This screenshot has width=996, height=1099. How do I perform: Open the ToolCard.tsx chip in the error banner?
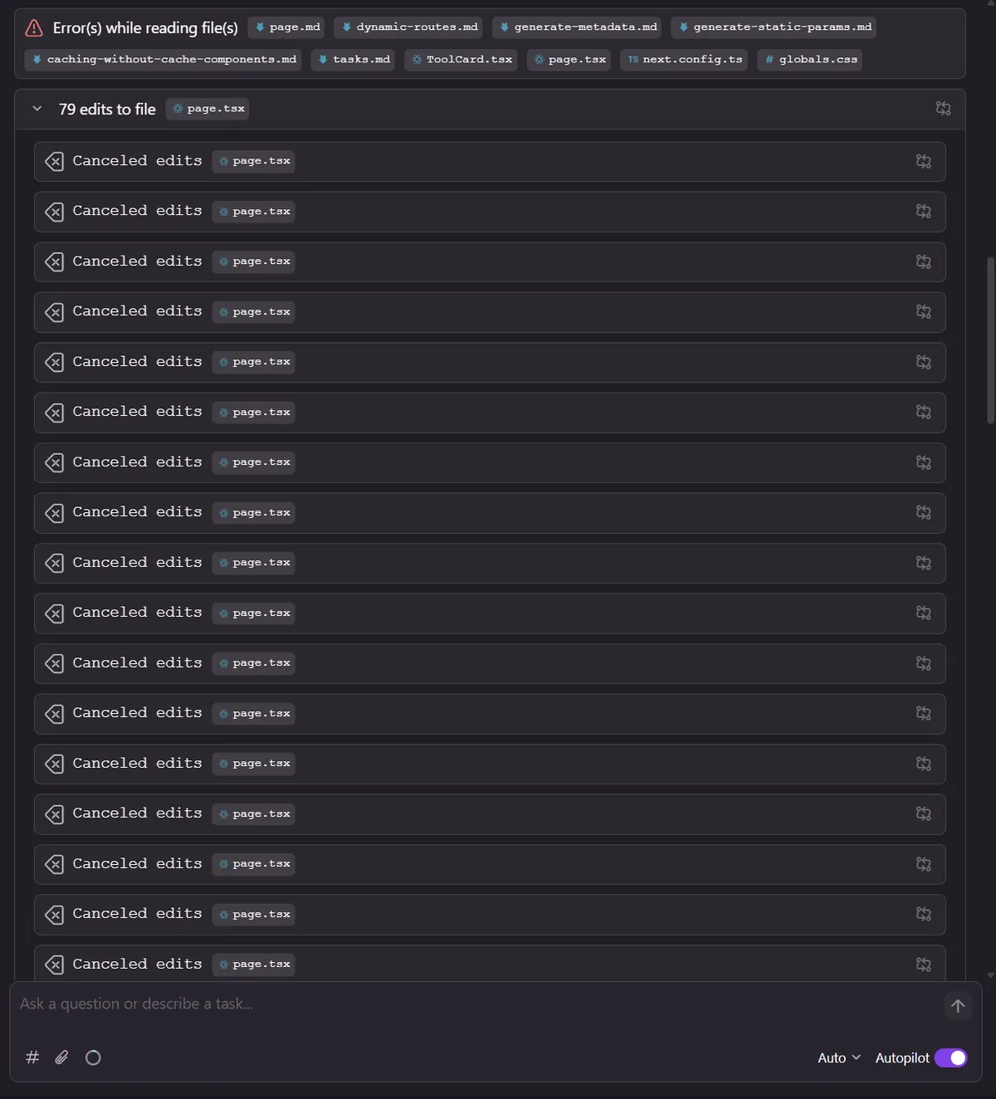tap(461, 59)
